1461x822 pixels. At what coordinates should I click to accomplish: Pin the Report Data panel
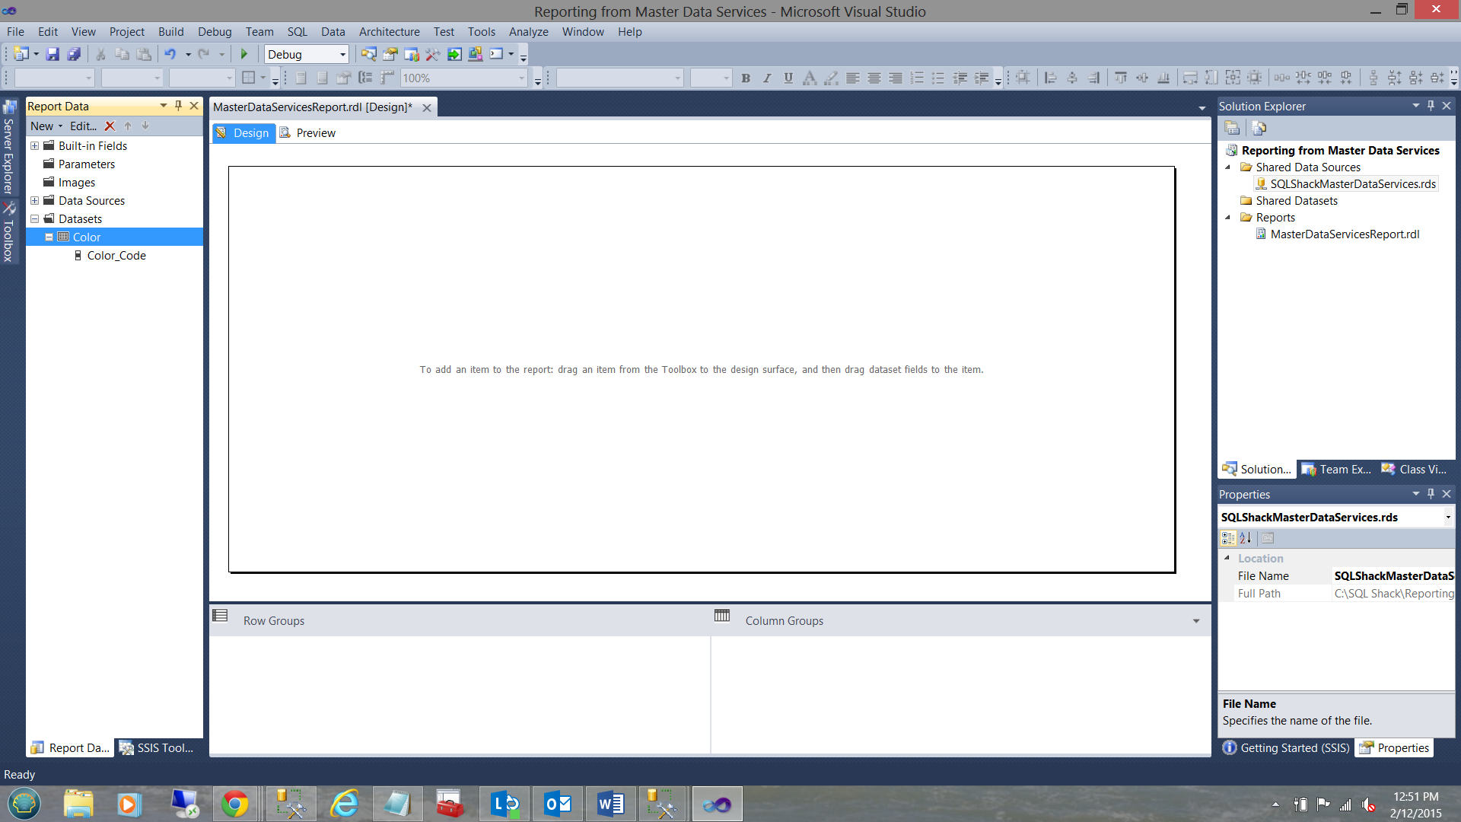pyautogui.click(x=179, y=106)
